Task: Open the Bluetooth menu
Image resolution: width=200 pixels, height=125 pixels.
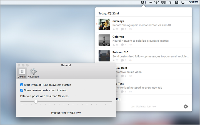Action: [170, 2]
